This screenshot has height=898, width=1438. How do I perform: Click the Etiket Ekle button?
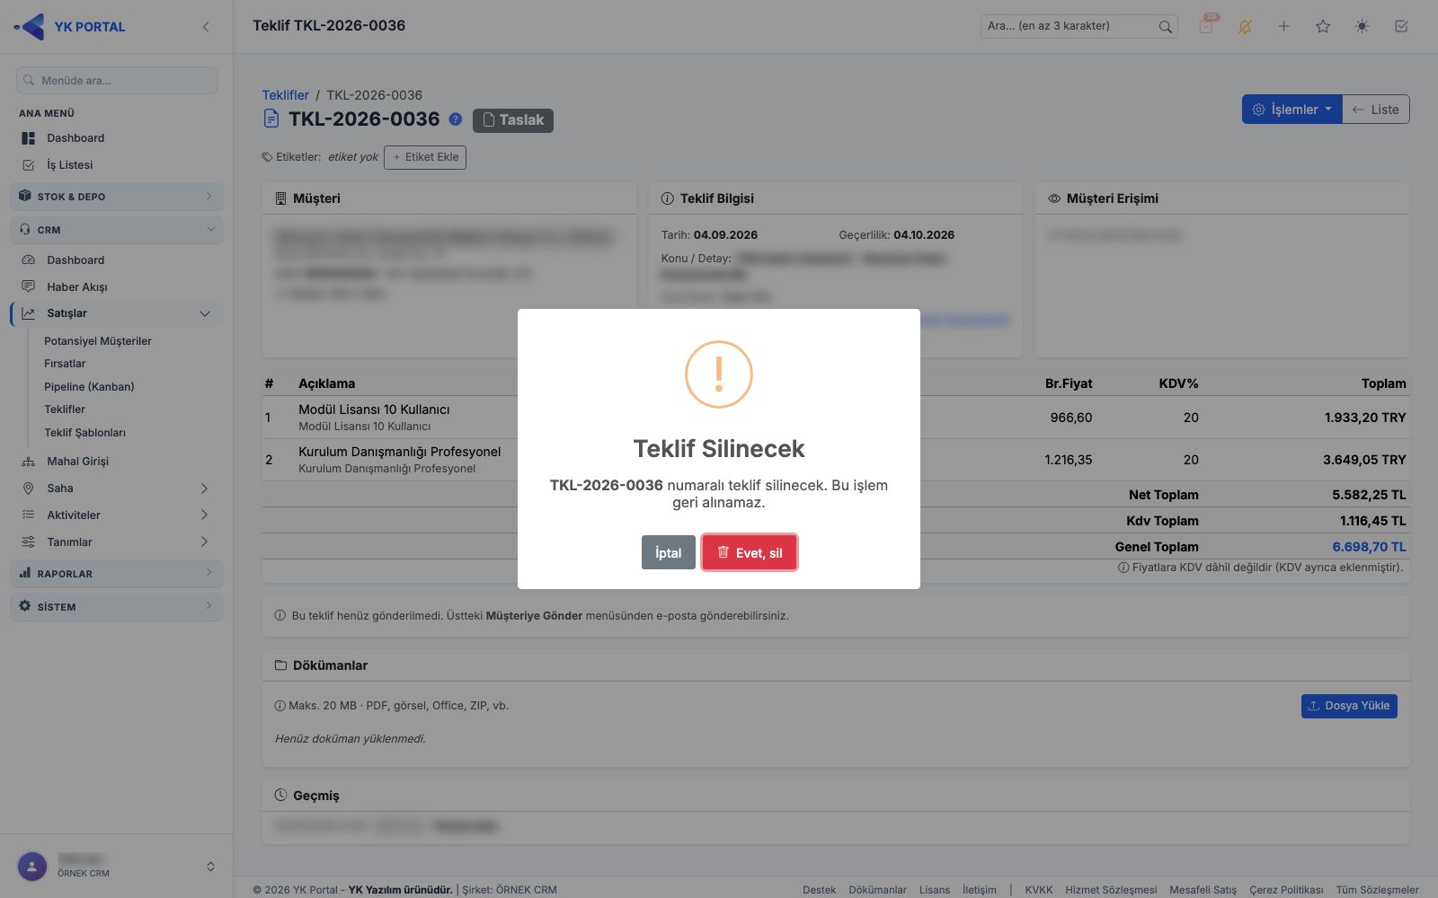coord(425,157)
